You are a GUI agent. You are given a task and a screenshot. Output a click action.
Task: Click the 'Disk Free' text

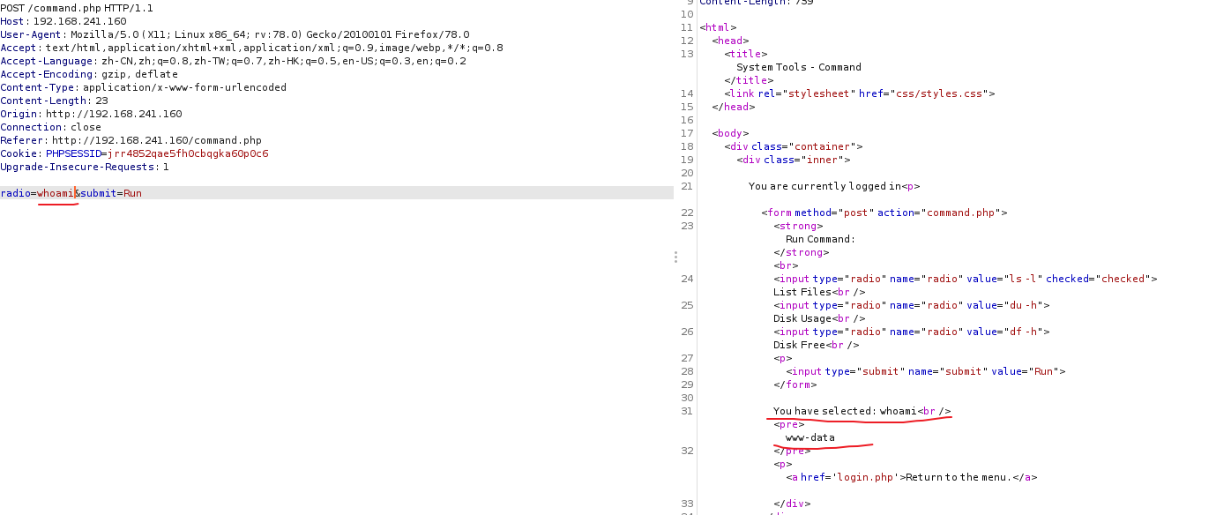click(800, 345)
